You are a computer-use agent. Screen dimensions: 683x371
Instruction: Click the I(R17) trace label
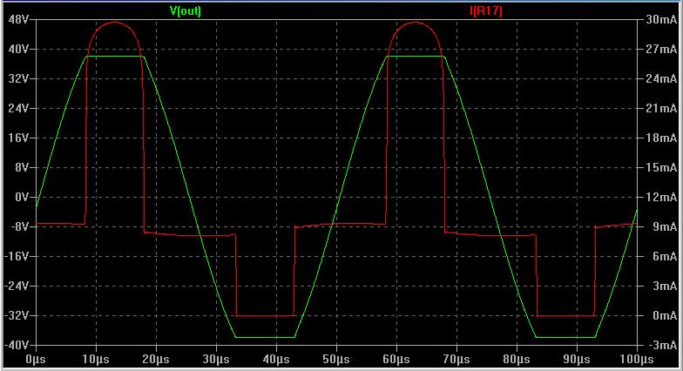click(486, 10)
